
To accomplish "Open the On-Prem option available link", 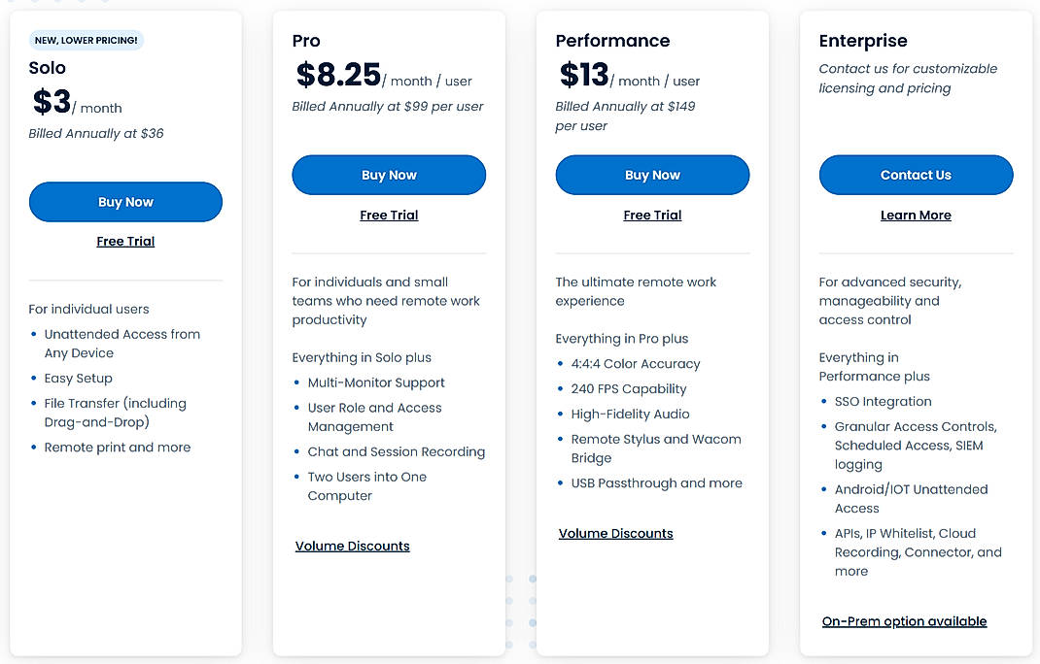I will (904, 621).
